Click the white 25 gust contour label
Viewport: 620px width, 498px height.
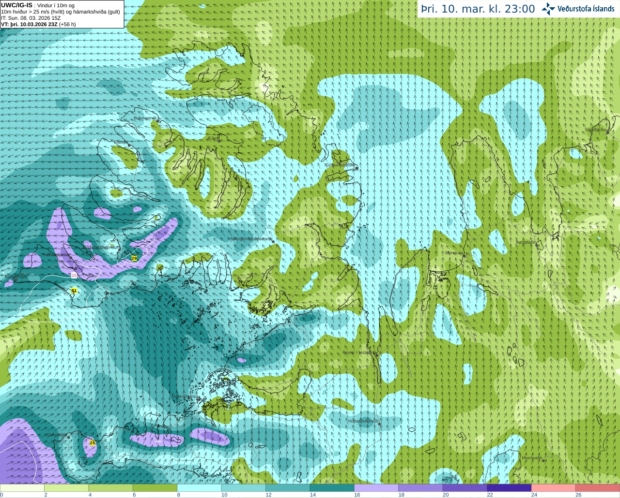point(74,275)
